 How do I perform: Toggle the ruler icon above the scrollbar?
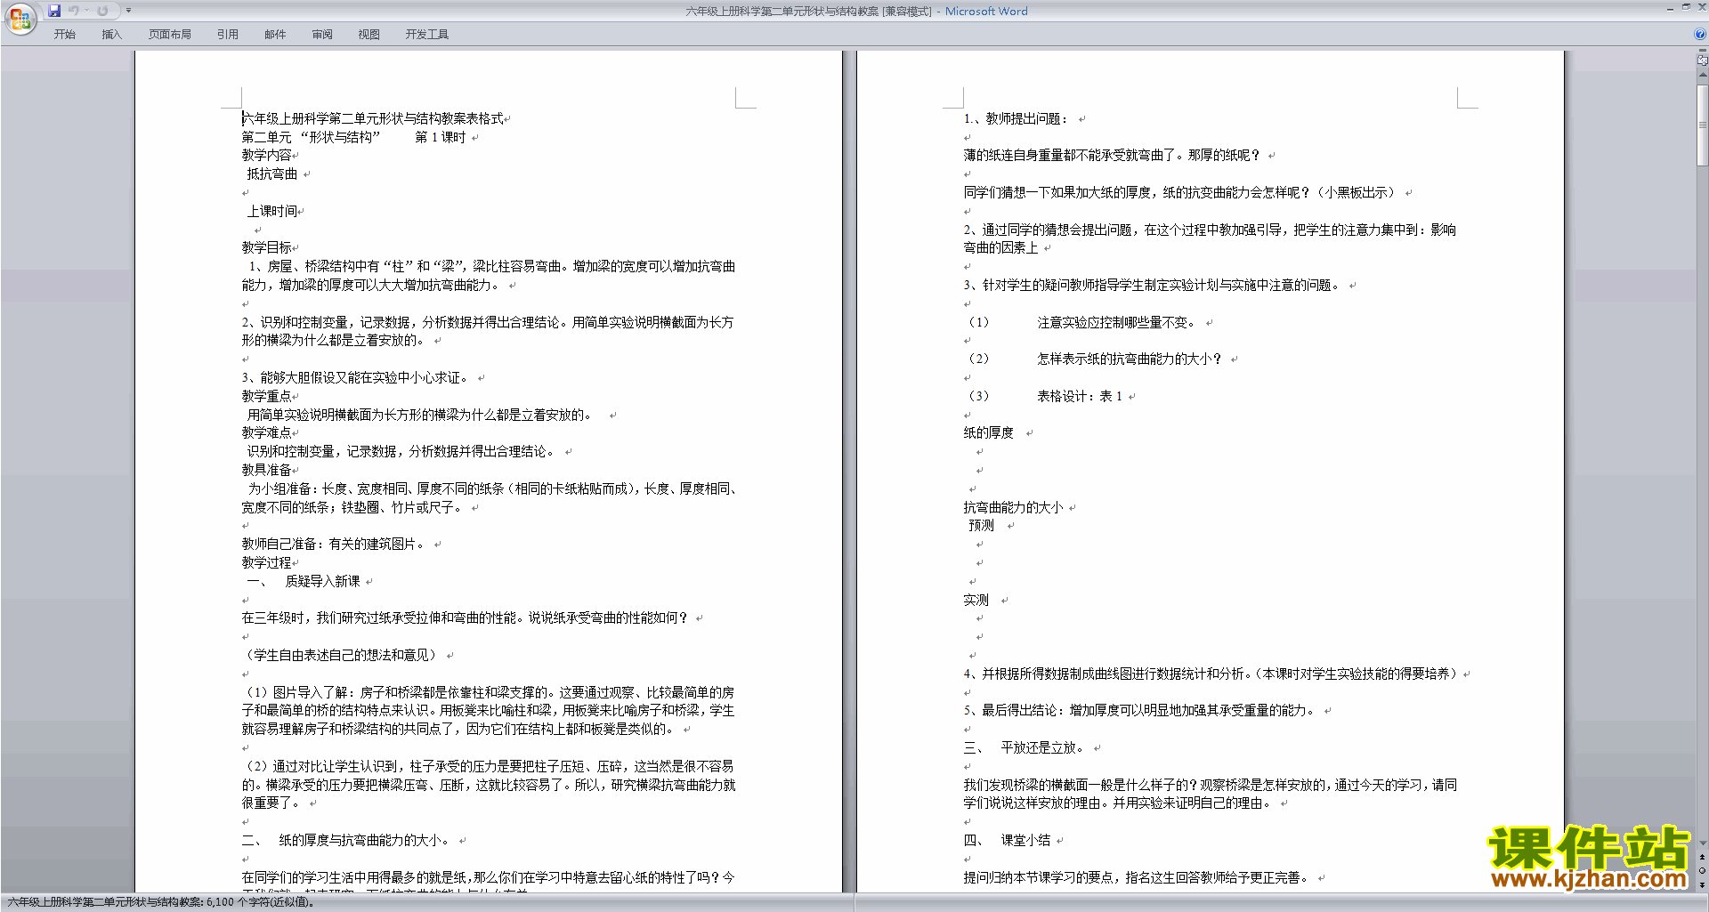1703,61
